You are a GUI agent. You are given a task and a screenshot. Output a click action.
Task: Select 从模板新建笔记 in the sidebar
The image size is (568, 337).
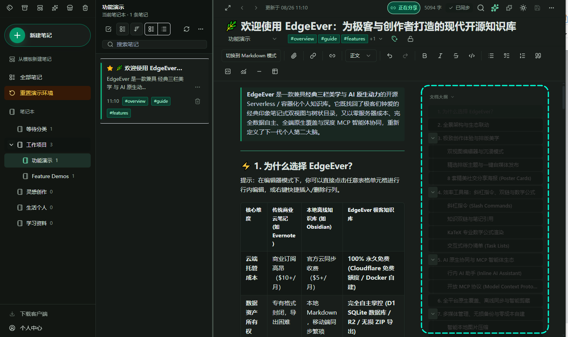click(48, 59)
